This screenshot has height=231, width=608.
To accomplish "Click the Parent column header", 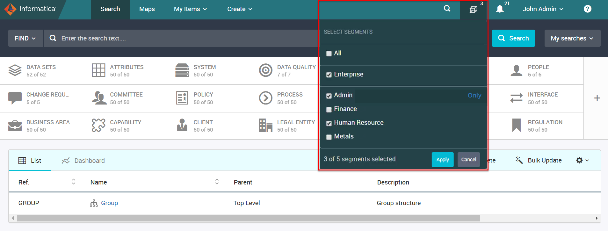I will (x=243, y=182).
